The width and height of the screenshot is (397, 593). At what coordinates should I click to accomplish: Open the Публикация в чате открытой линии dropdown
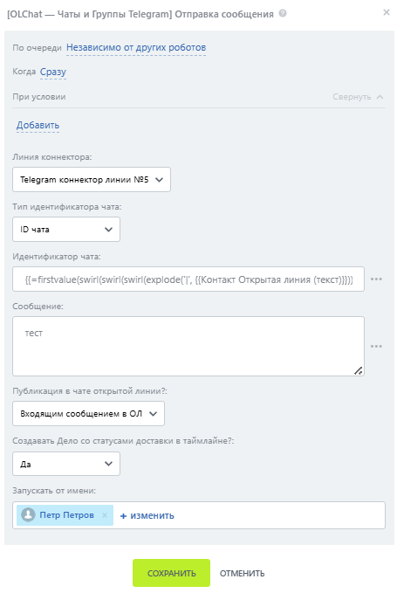88,413
